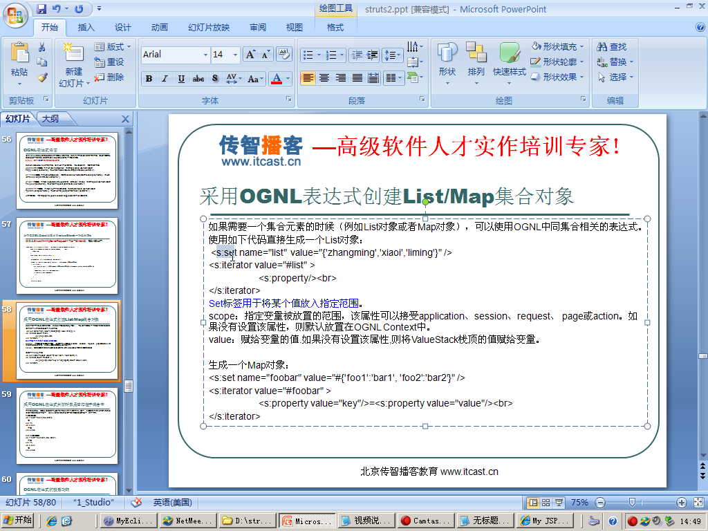The height and width of the screenshot is (531, 708).
Task: Zoom out with the minus button
Action: click(600, 503)
